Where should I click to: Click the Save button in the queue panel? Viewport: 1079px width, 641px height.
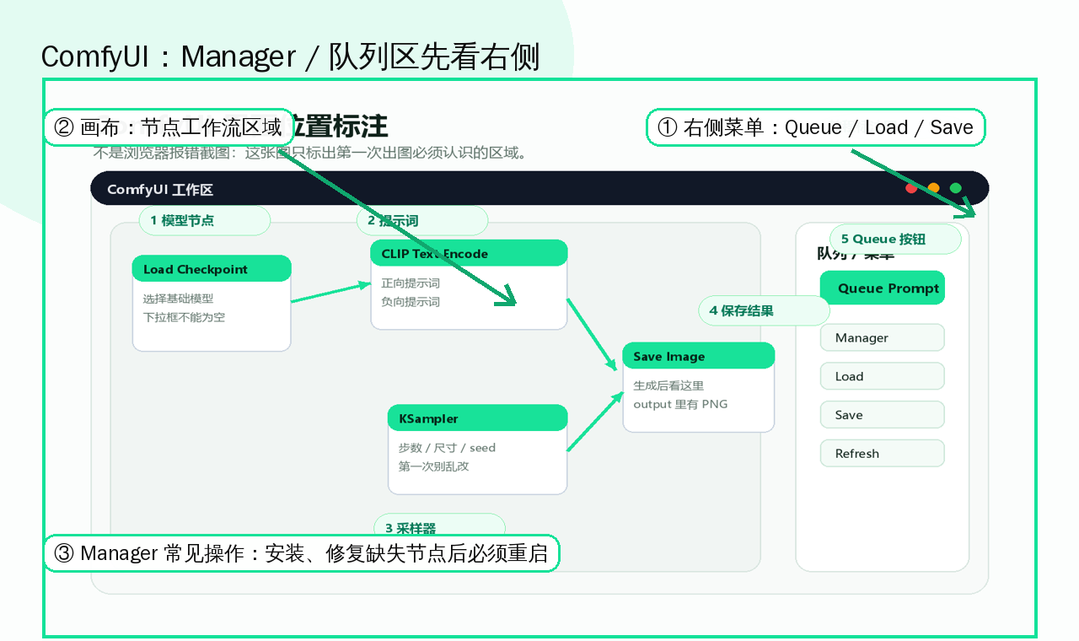click(882, 415)
